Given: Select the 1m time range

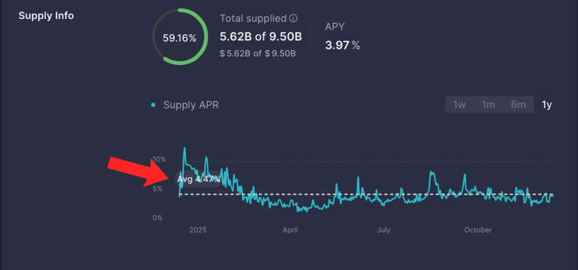Looking at the screenshot, I should coord(488,105).
